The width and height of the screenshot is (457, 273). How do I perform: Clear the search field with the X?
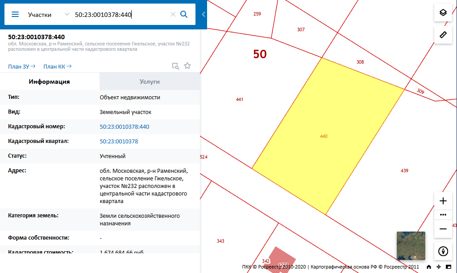[x=173, y=14]
